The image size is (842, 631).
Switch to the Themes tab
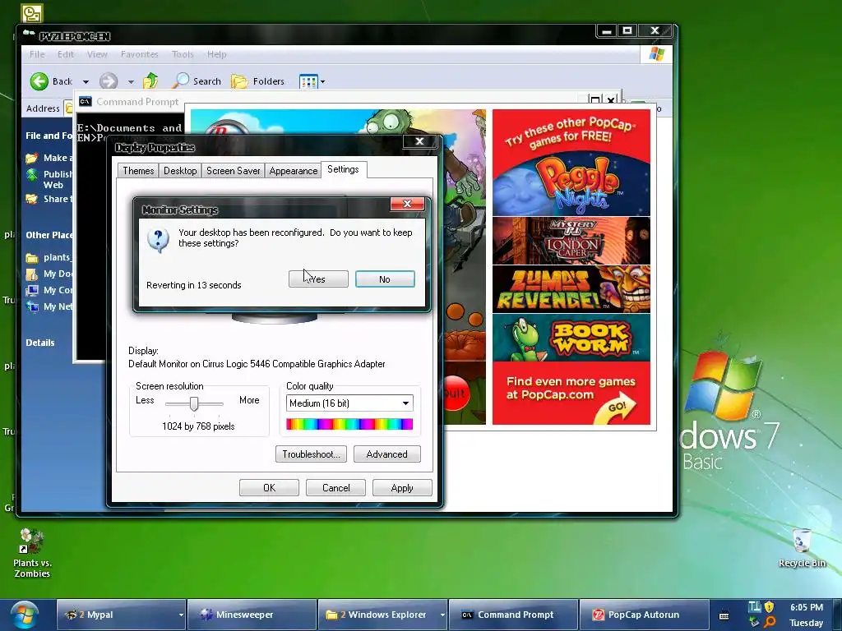[x=138, y=171]
